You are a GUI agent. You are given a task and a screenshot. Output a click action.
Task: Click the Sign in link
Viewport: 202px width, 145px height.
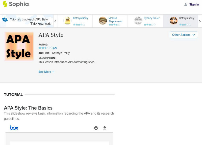[x=194, y=4]
